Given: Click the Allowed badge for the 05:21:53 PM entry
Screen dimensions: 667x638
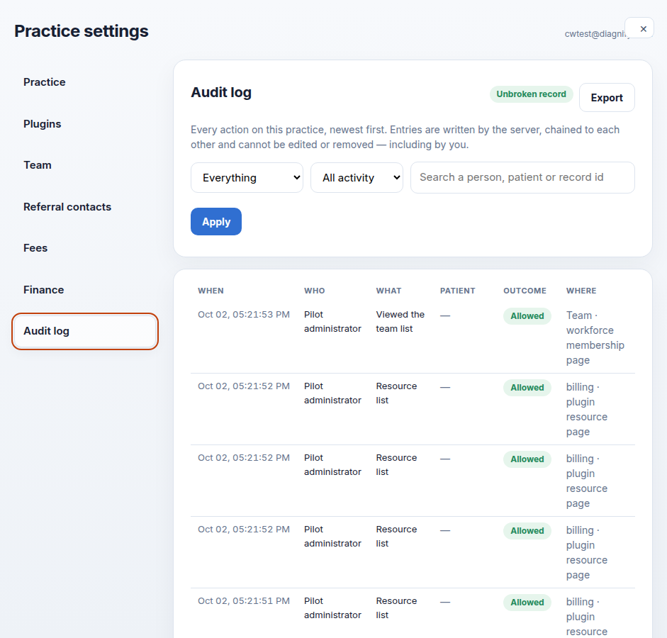Looking at the screenshot, I should 527,316.
